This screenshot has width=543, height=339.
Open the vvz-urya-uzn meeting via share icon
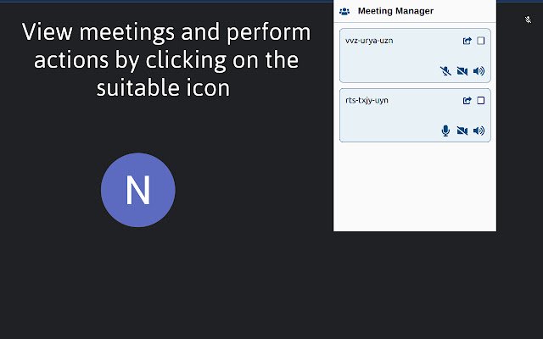pyautogui.click(x=467, y=41)
